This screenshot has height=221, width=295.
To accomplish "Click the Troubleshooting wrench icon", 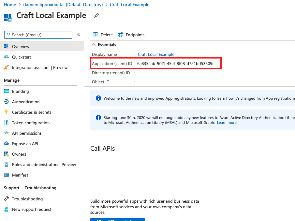I will (x=6, y=198).
